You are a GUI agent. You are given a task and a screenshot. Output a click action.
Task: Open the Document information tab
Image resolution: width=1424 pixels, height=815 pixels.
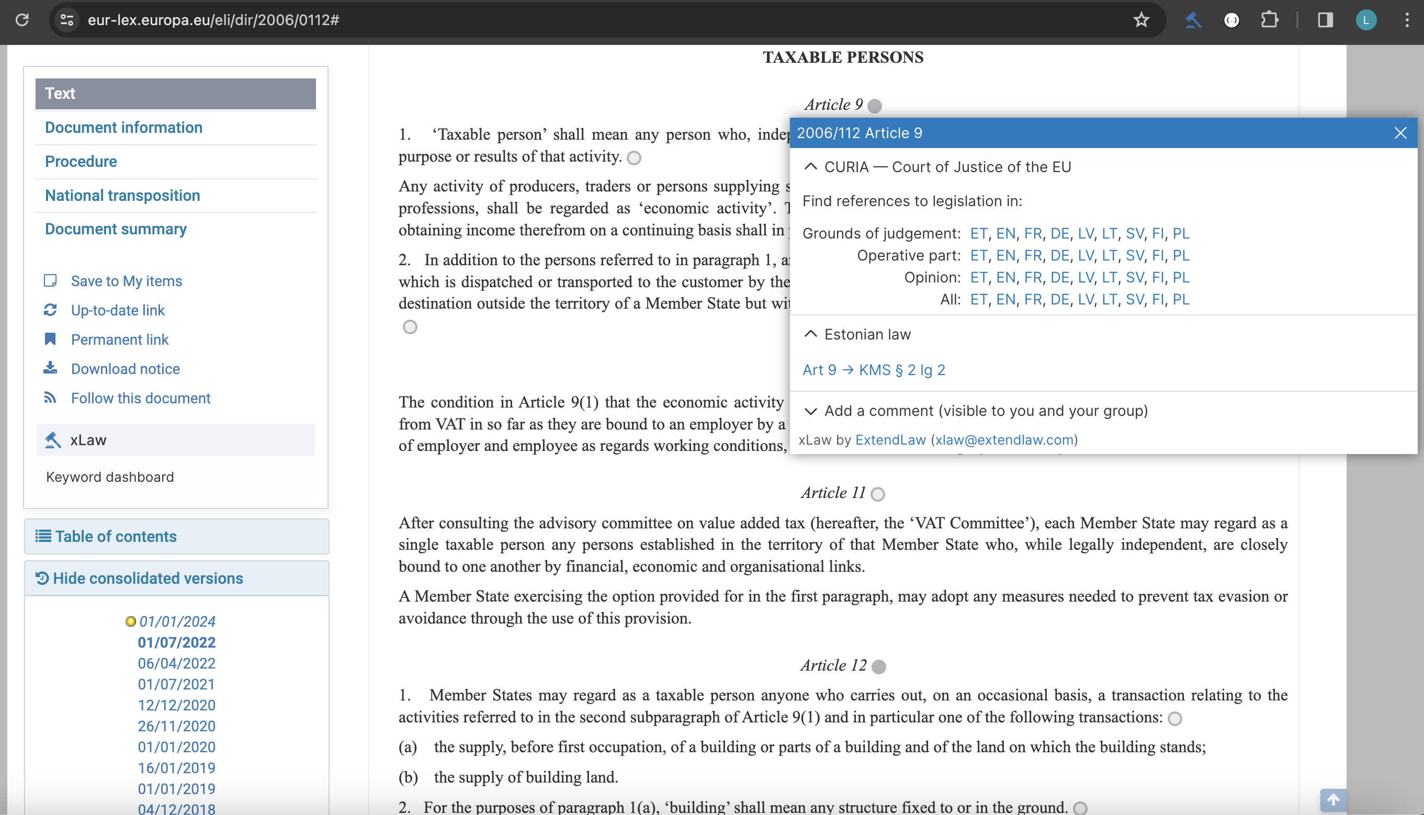[123, 127]
